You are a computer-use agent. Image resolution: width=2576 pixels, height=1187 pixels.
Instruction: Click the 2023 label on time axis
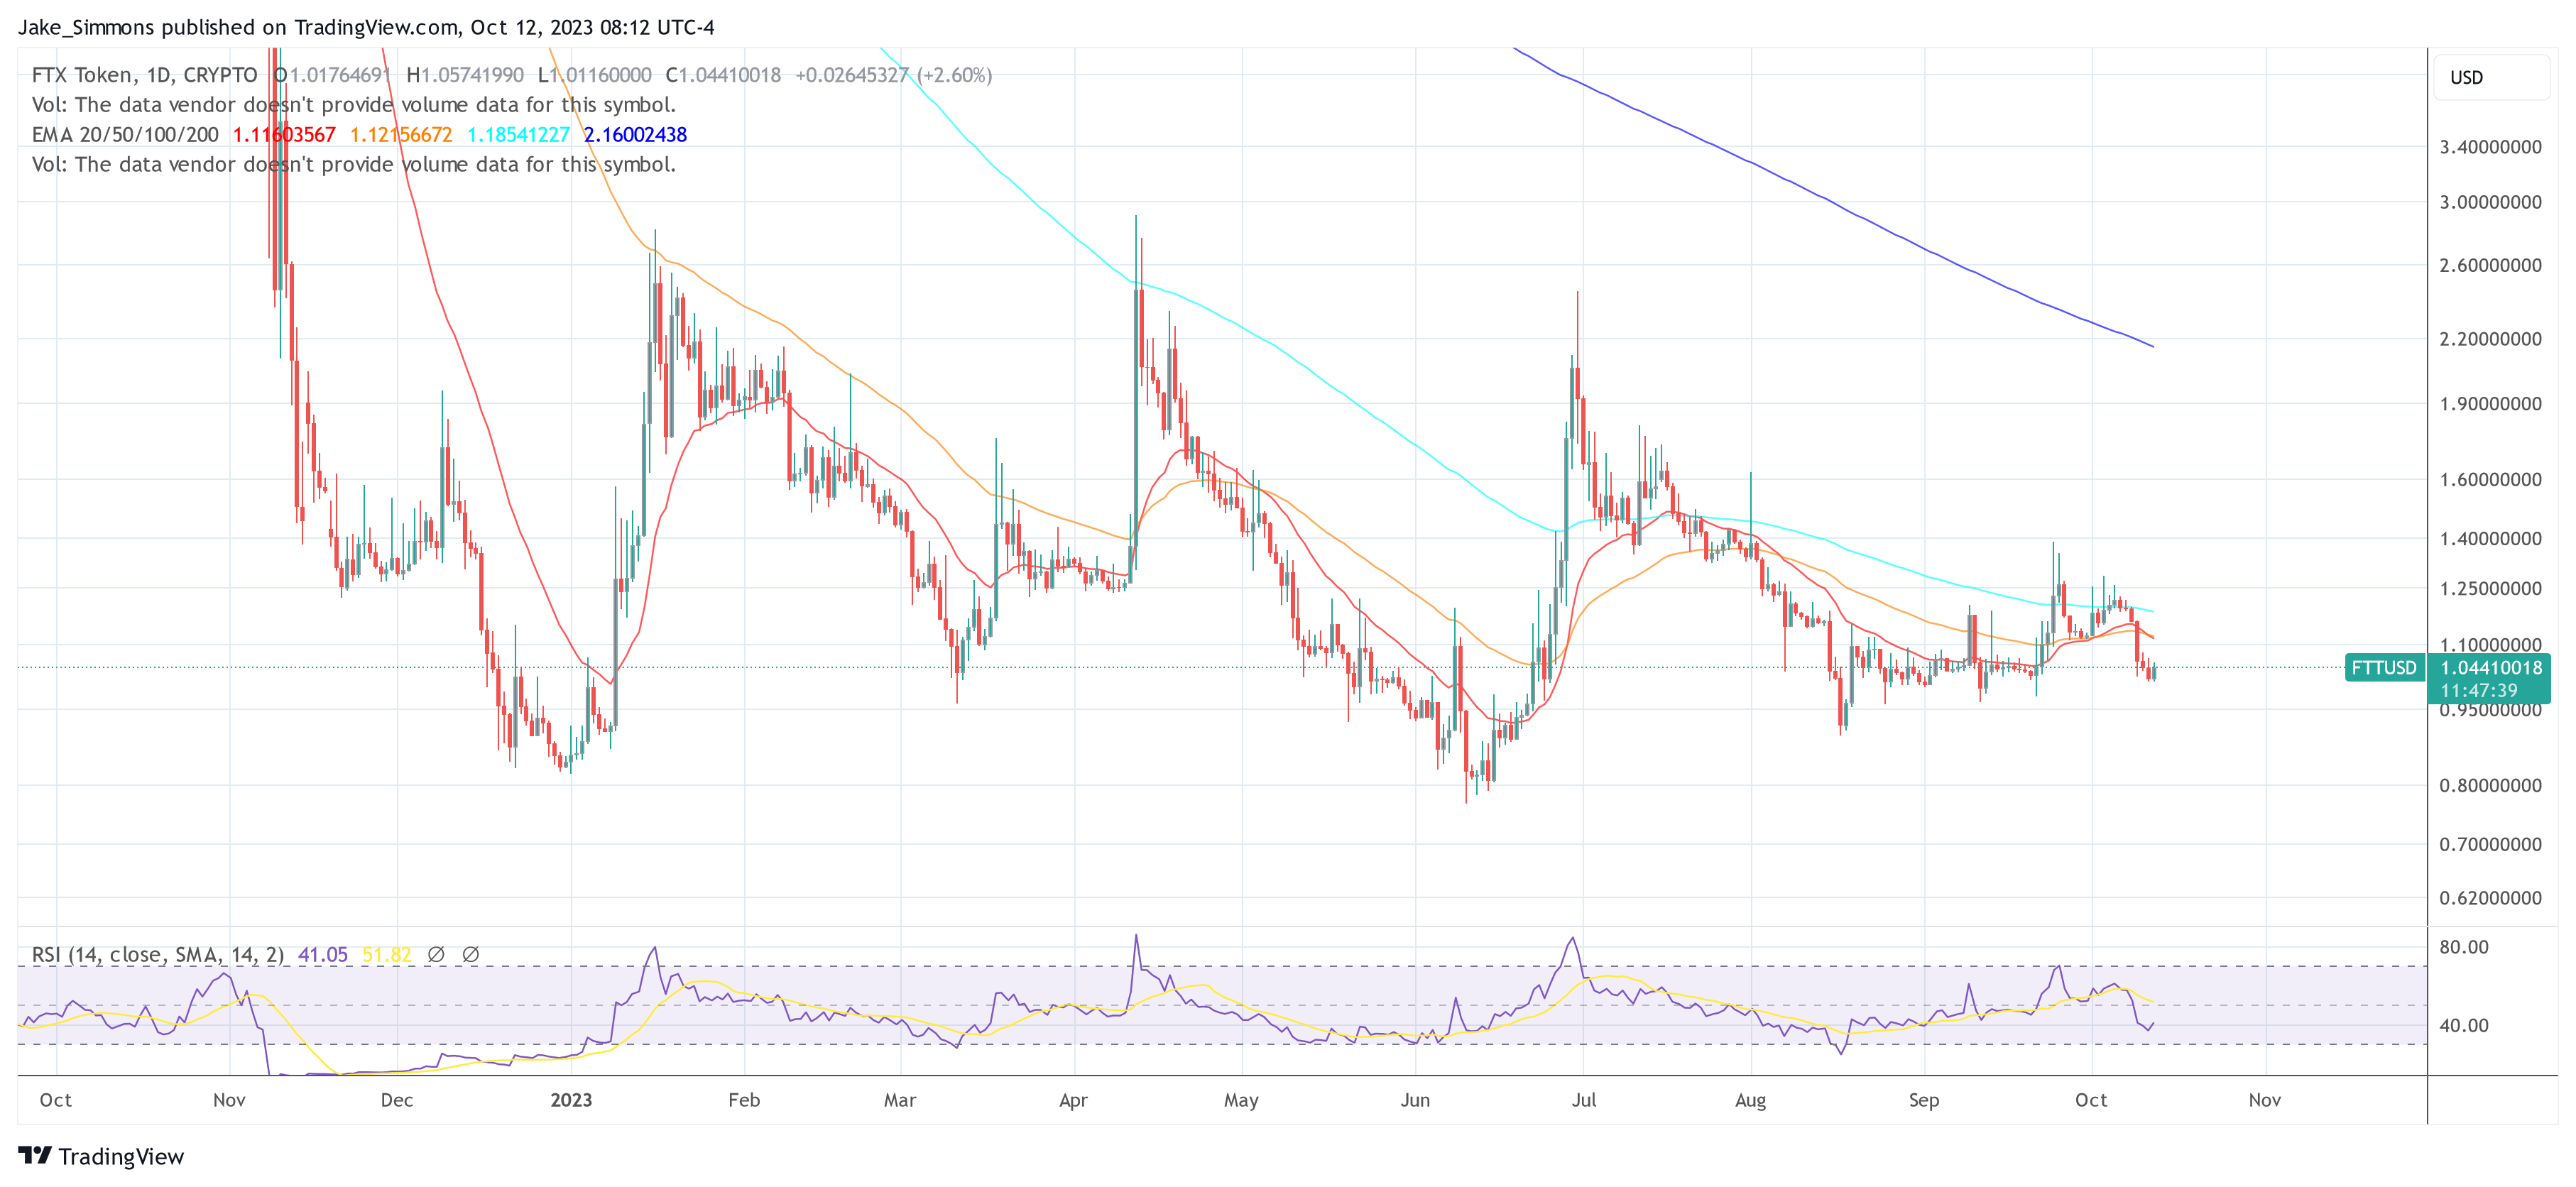tap(571, 1100)
